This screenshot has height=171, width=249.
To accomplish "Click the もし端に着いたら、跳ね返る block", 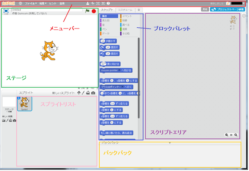I will 116,133.
